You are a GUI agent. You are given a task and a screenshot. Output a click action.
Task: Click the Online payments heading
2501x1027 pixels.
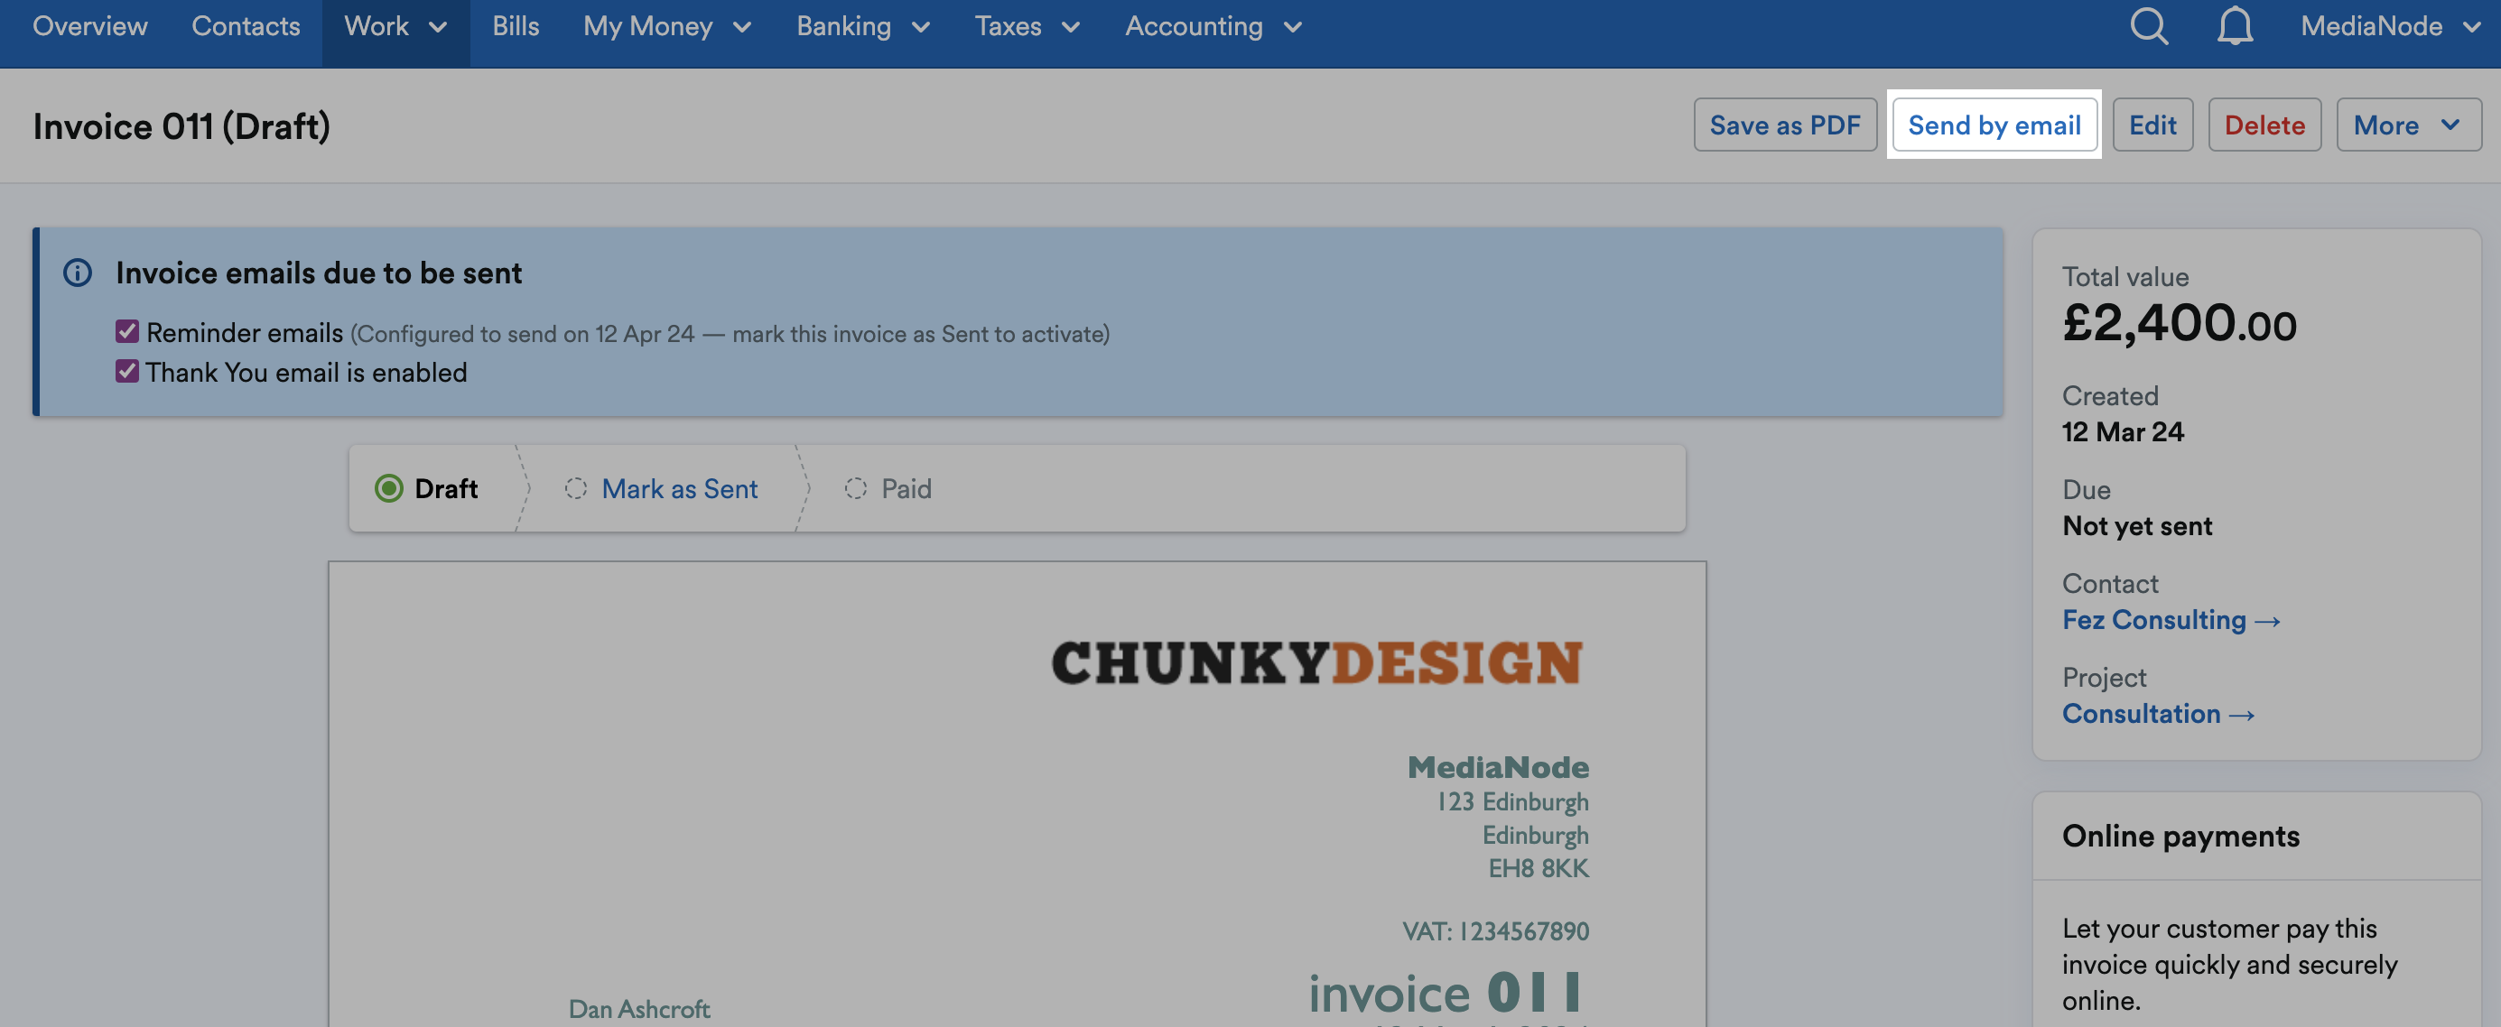click(x=2180, y=836)
